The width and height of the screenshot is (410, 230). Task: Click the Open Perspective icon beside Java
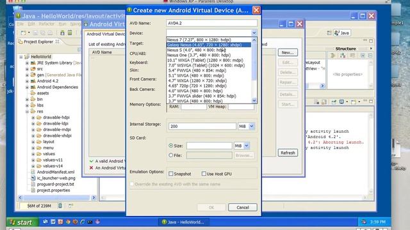pos(329,33)
